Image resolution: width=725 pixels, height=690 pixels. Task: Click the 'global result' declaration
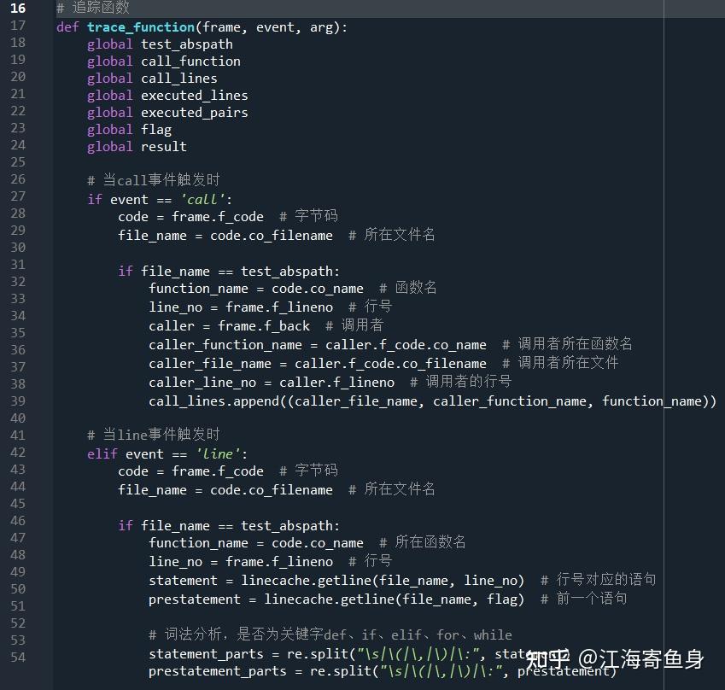[137, 147]
